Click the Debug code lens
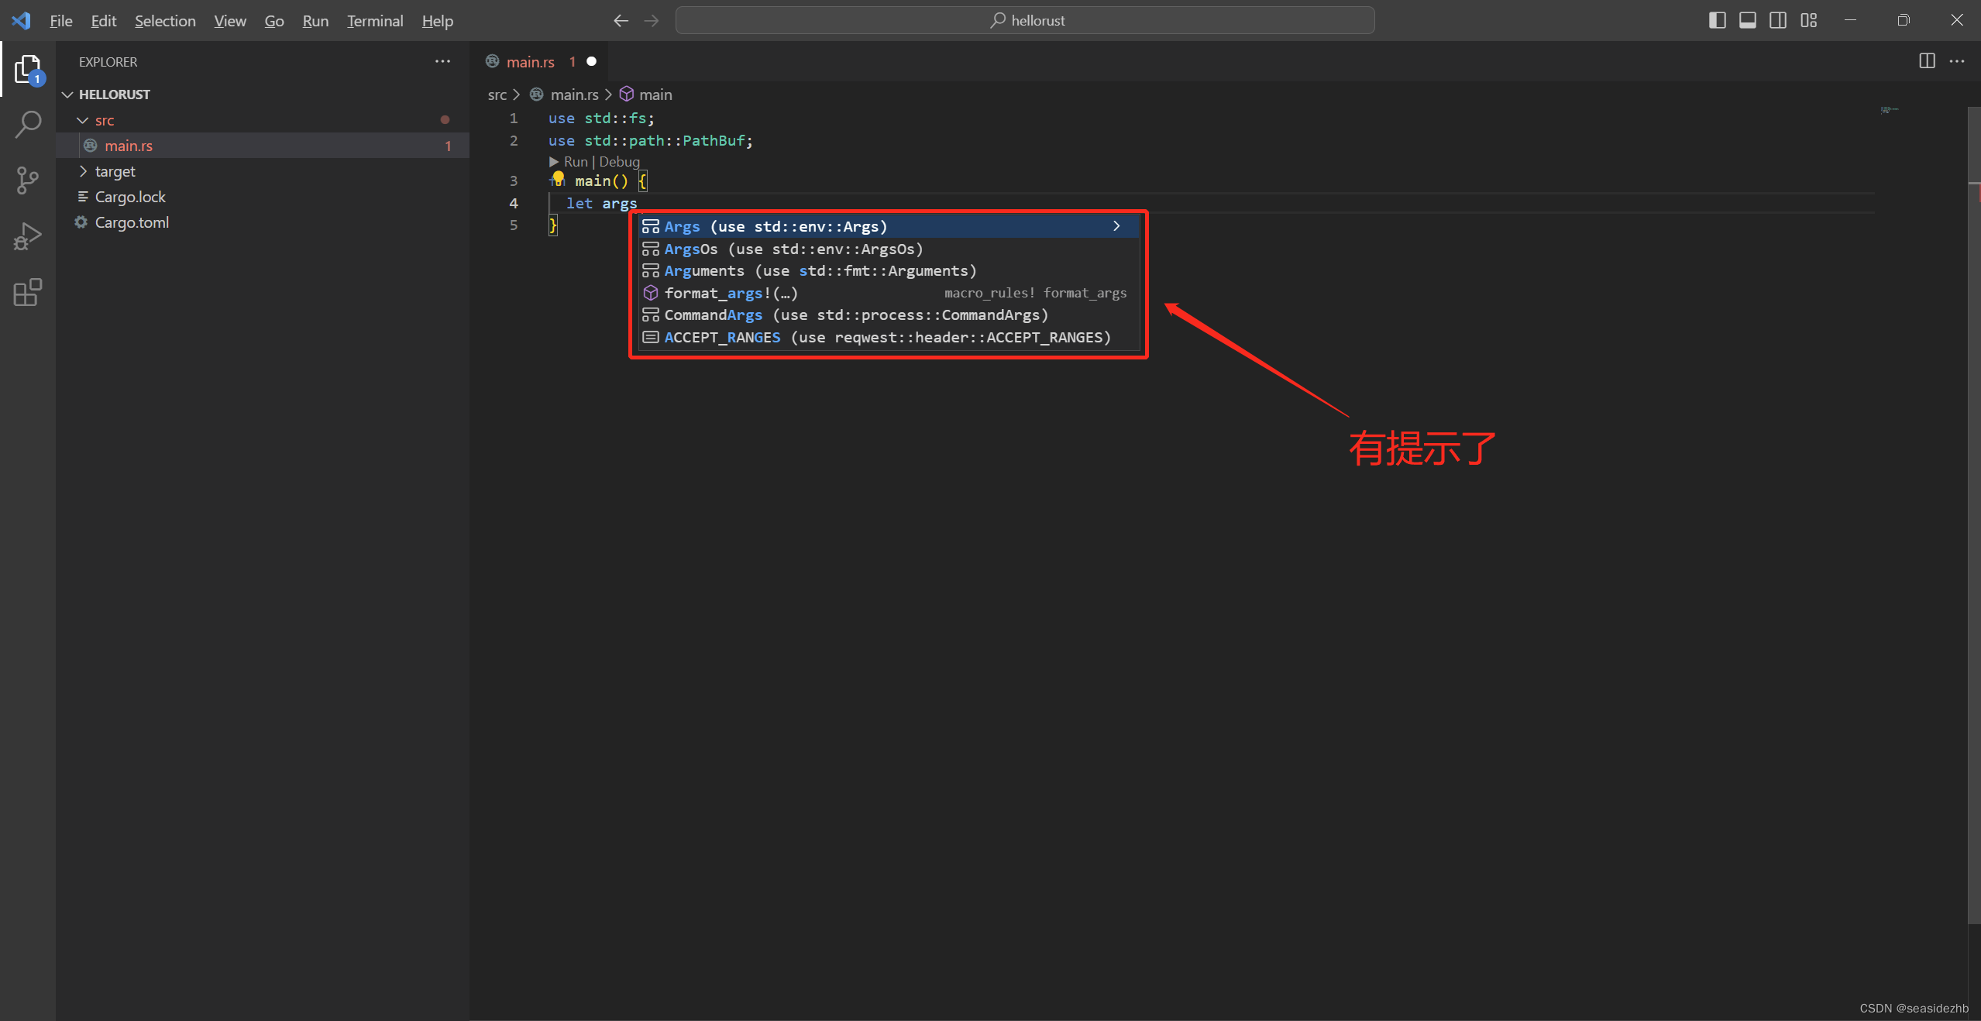Screen dimensions: 1981x1021 click(619, 161)
